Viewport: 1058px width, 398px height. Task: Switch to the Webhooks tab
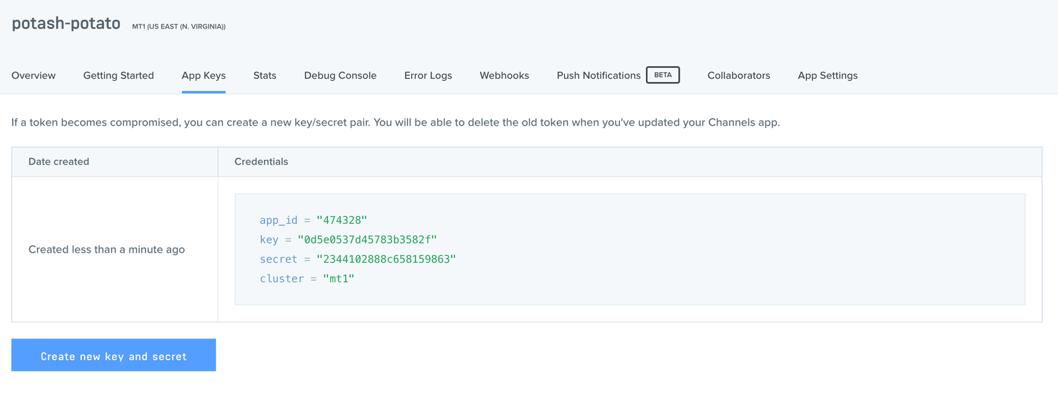pos(504,75)
